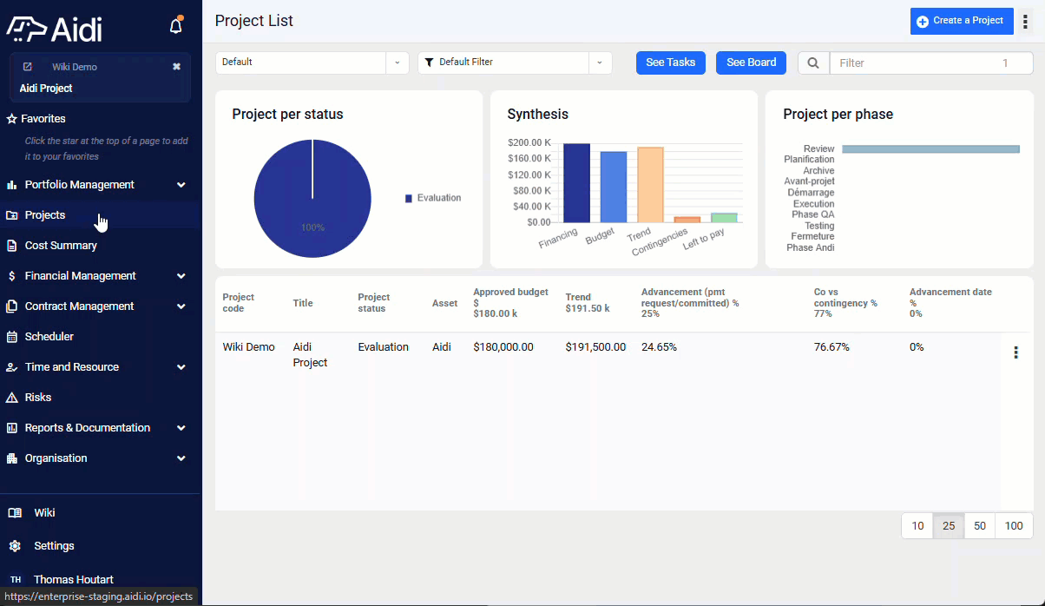
Task: Click the Portfolio Management chart icon
Action: pyautogui.click(x=12, y=185)
